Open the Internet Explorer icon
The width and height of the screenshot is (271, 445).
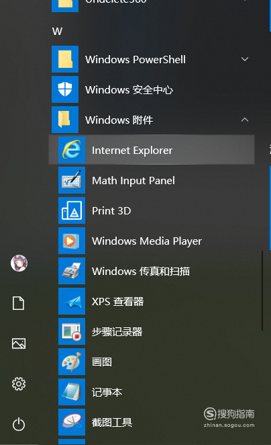[x=72, y=150]
